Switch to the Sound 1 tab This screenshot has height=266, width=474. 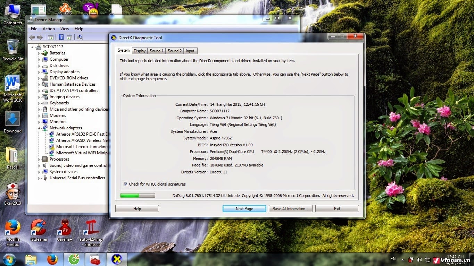156,51
